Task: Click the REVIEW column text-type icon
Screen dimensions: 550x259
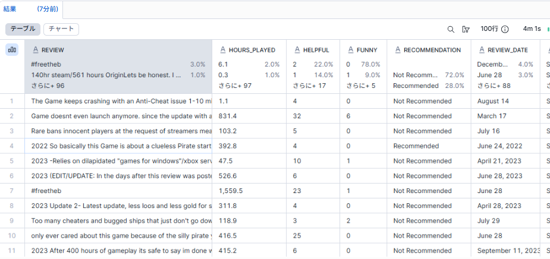Action: tap(36, 50)
